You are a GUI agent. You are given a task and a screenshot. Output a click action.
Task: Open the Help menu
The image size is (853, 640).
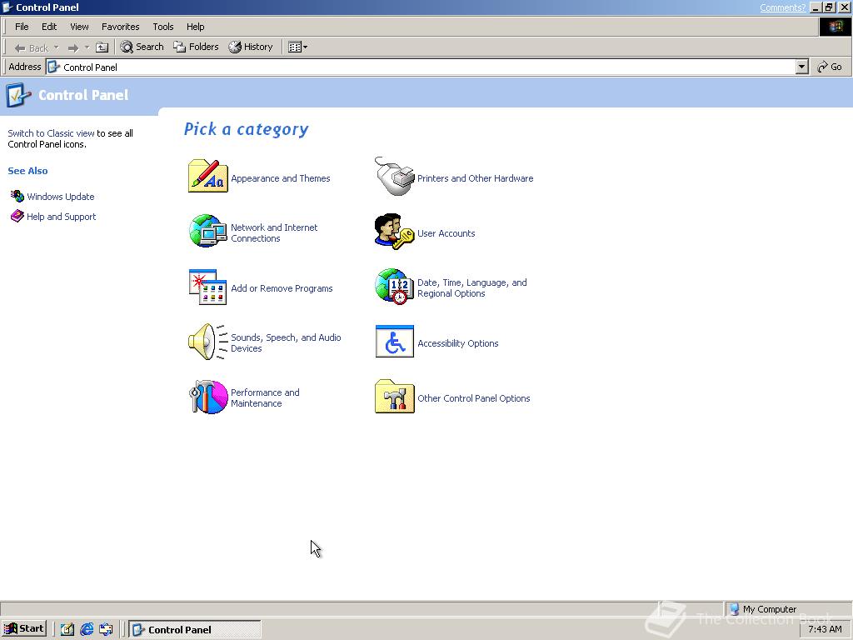pyautogui.click(x=195, y=27)
